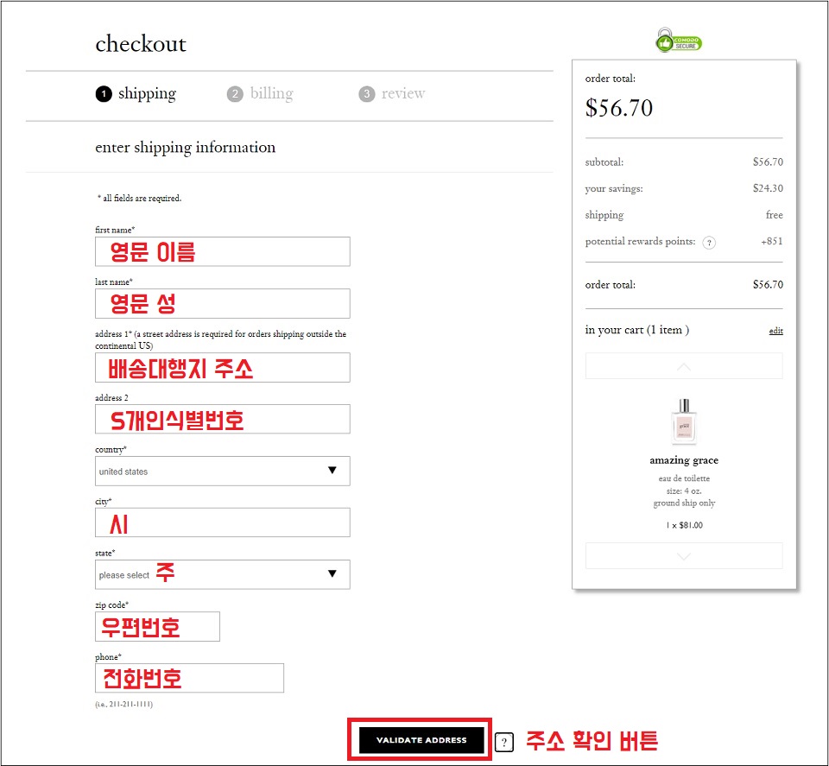
Task: Open the amazing grace product thumbnail
Action: [684, 421]
